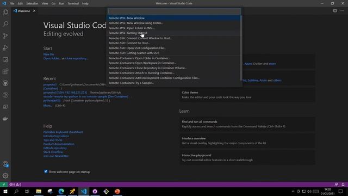Click the command list scrollbar
348x196 pixels.
click(x=241, y=48)
